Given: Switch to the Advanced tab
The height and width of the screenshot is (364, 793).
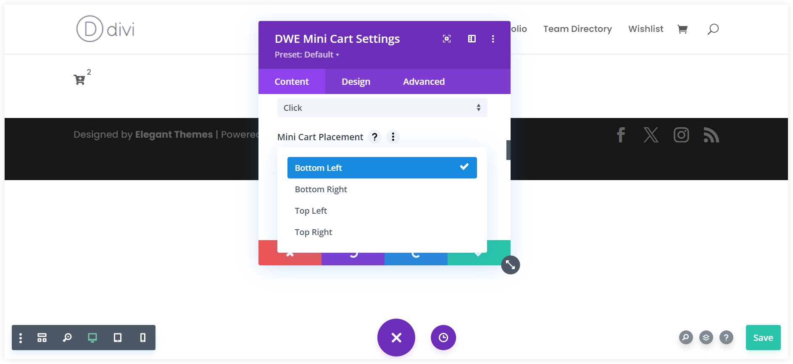Looking at the screenshot, I should (x=424, y=81).
